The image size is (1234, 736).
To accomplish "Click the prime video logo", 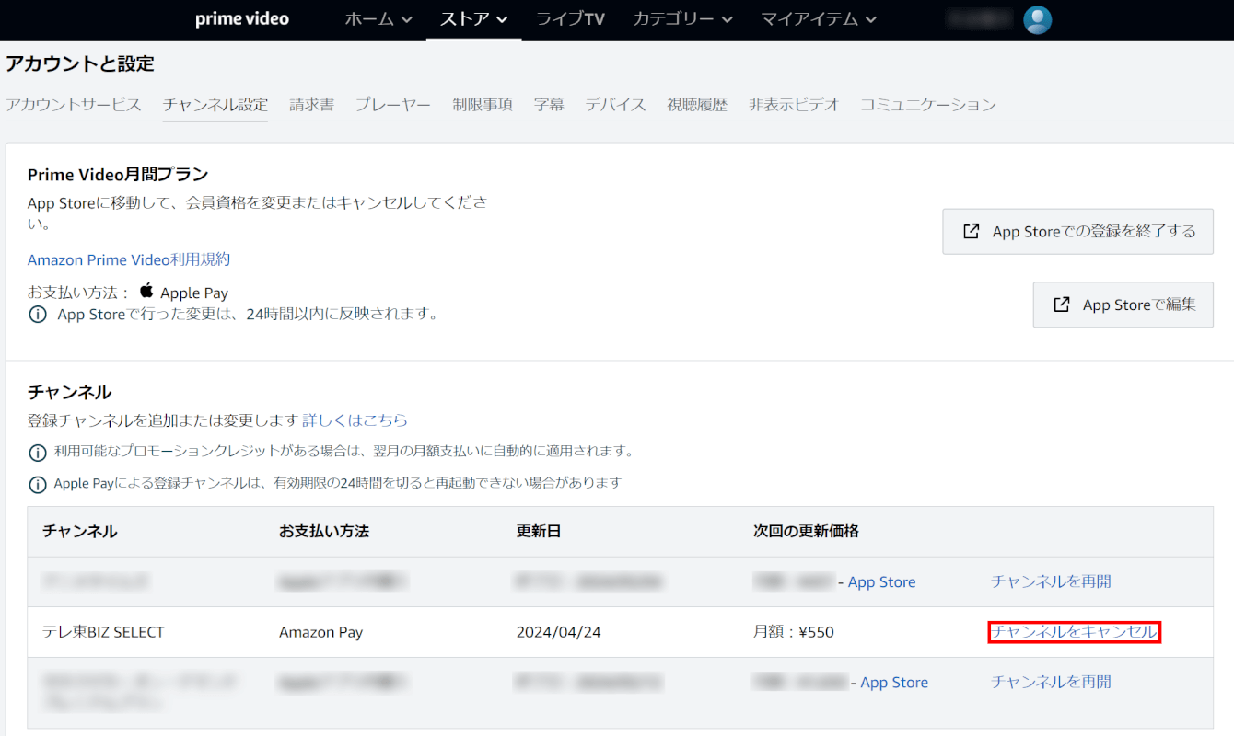I will pyautogui.click(x=241, y=19).
